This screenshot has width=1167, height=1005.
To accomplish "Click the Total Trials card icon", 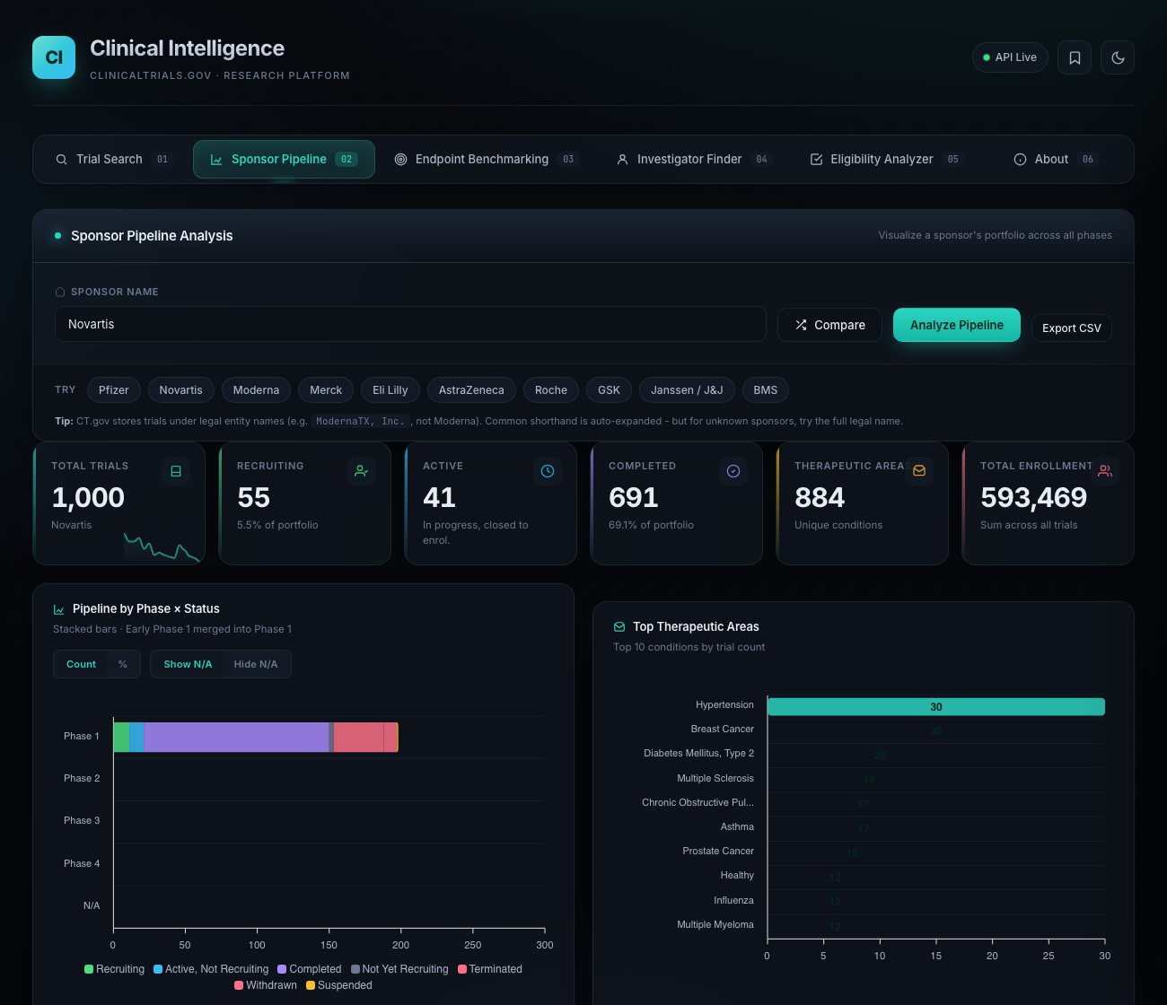I will pyautogui.click(x=176, y=471).
